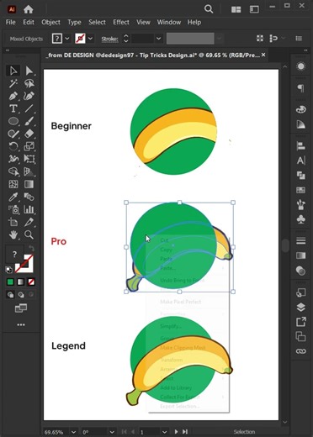Open the search magnifier at top
The height and width of the screenshot is (437, 313).
click(209, 9)
